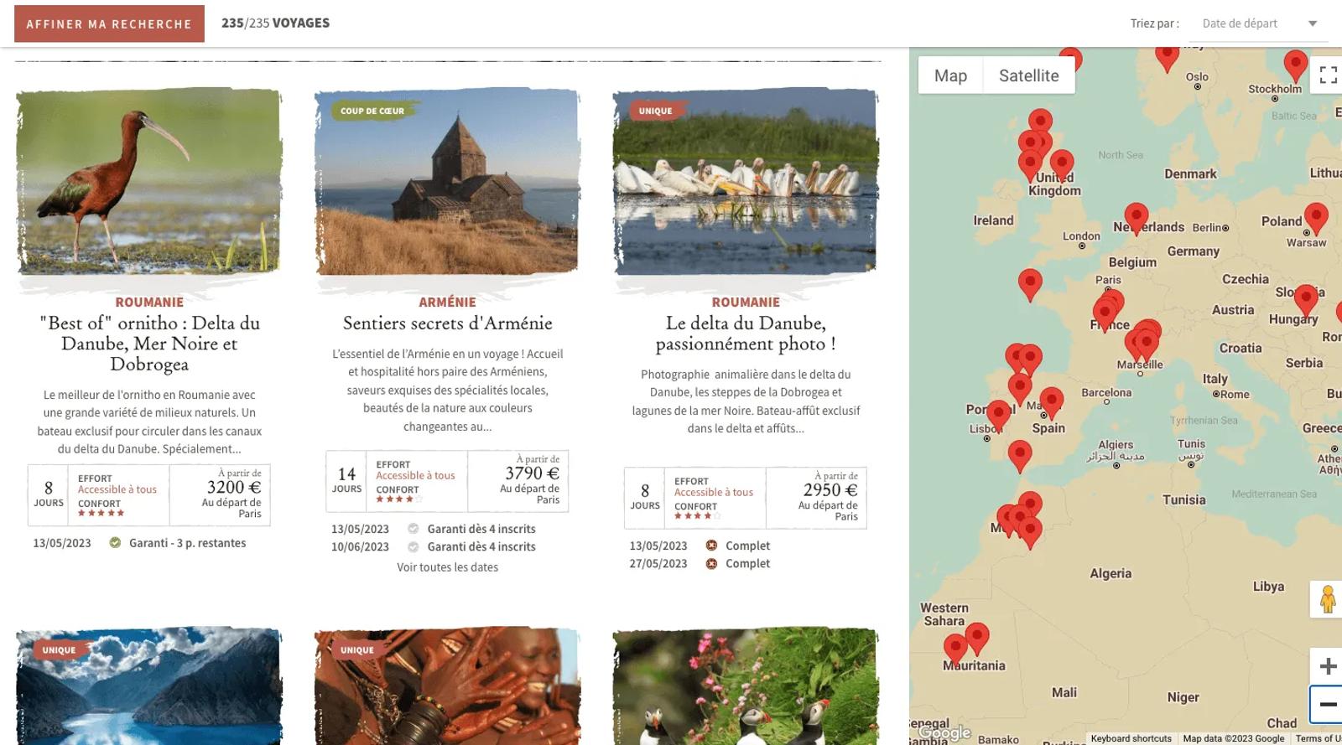This screenshot has width=1342, height=745.
Task: Switch to the Satellite view tab
Action: (x=1028, y=75)
